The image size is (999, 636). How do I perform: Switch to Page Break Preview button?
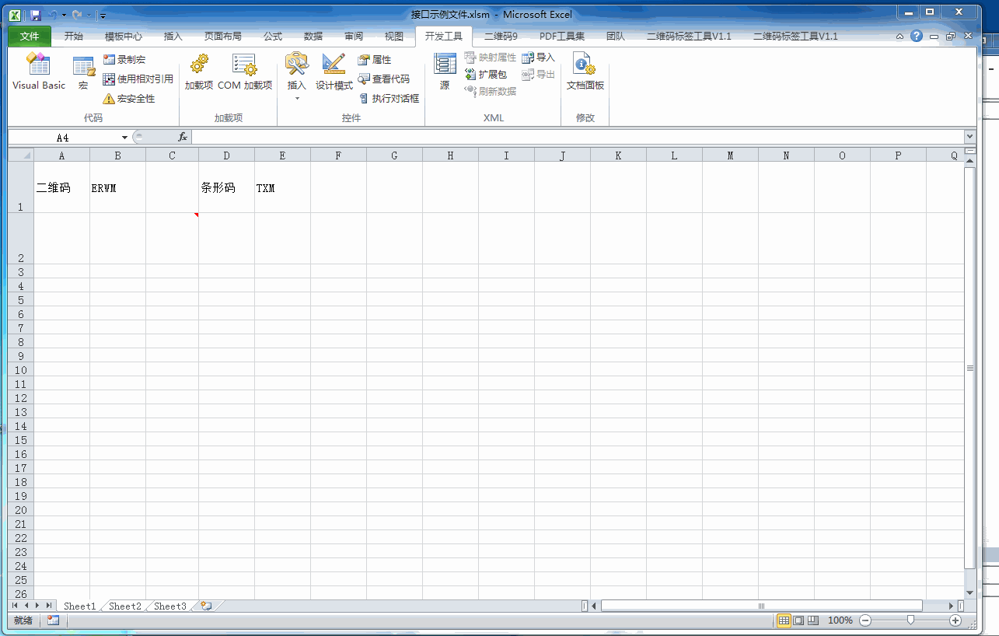[x=813, y=620]
